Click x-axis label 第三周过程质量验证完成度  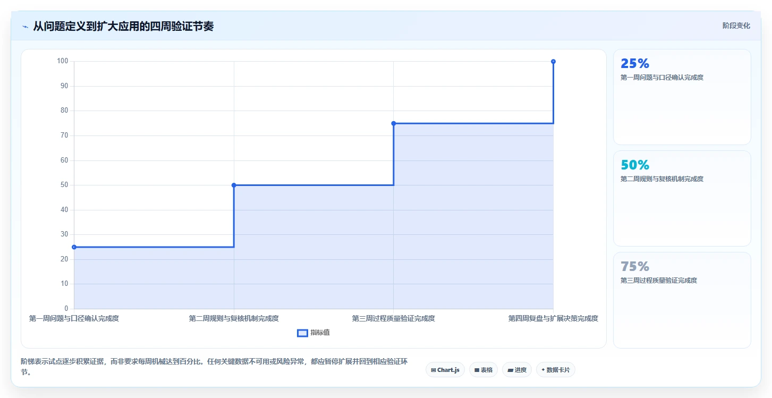[x=394, y=319]
